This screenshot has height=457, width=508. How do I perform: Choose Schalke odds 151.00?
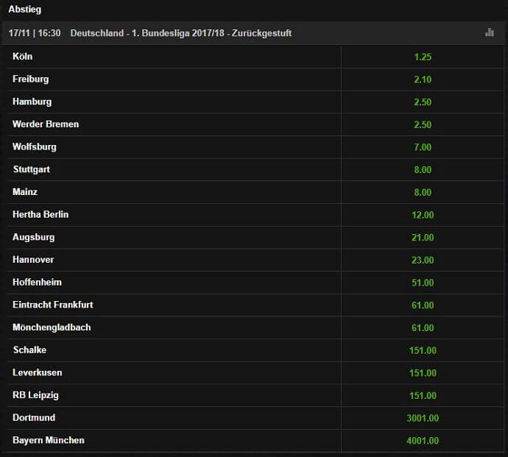click(423, 350)
